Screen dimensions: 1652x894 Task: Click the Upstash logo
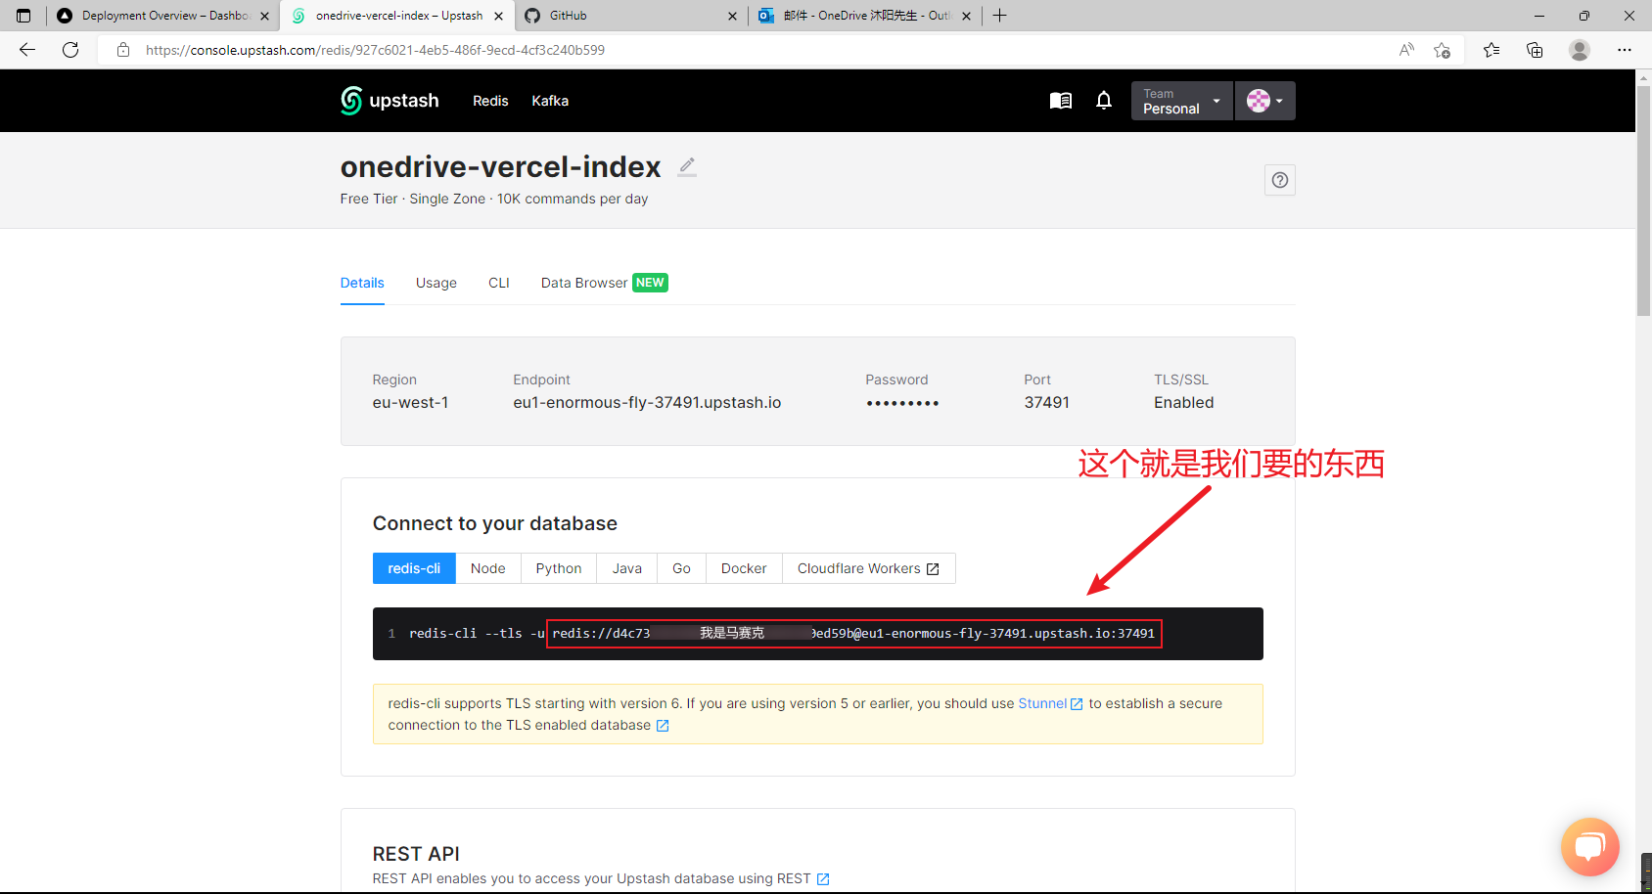pyautogui.click(x=389, y=100)
